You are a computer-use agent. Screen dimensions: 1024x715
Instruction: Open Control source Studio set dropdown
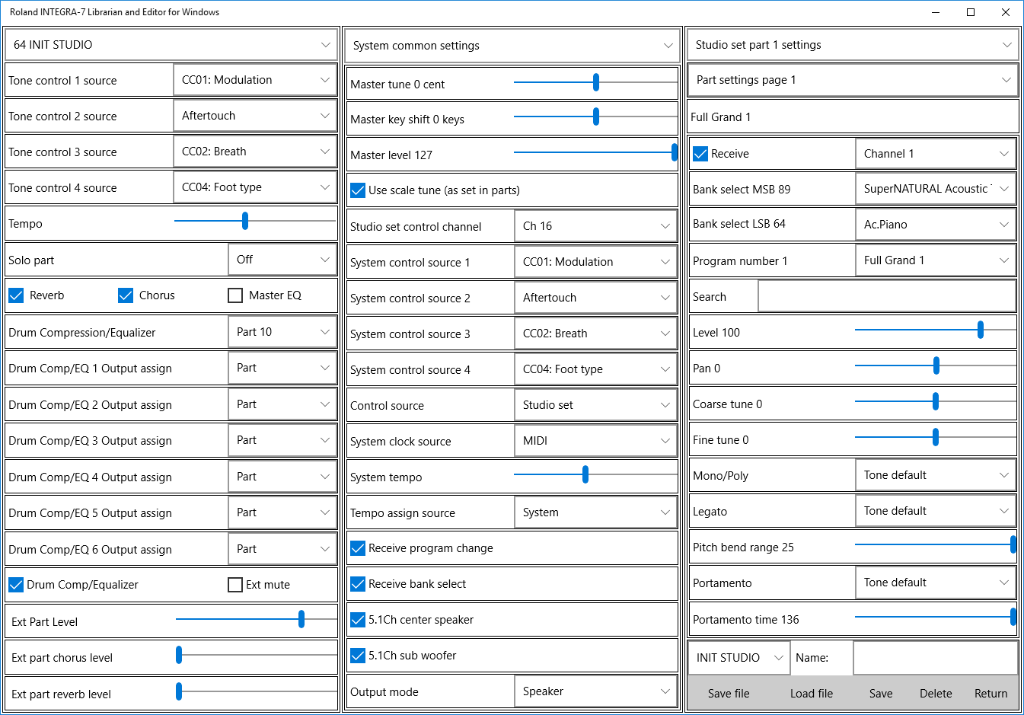click(x=595, y=405)
